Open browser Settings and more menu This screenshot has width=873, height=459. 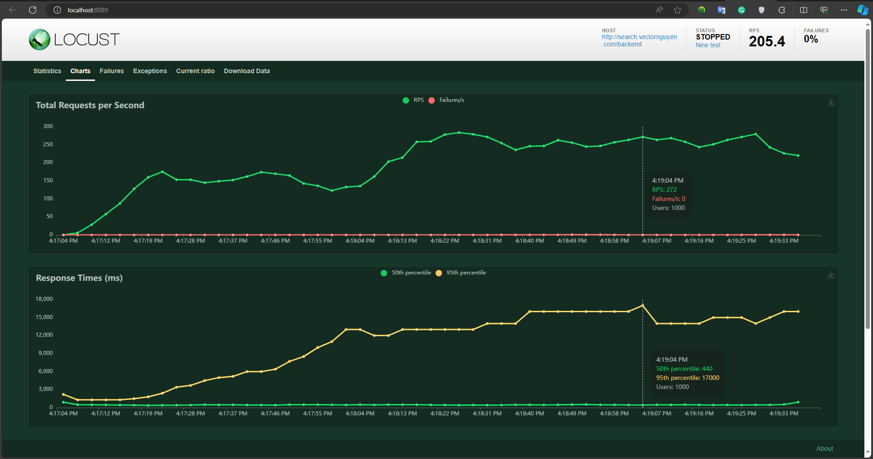tap(844, 10)
